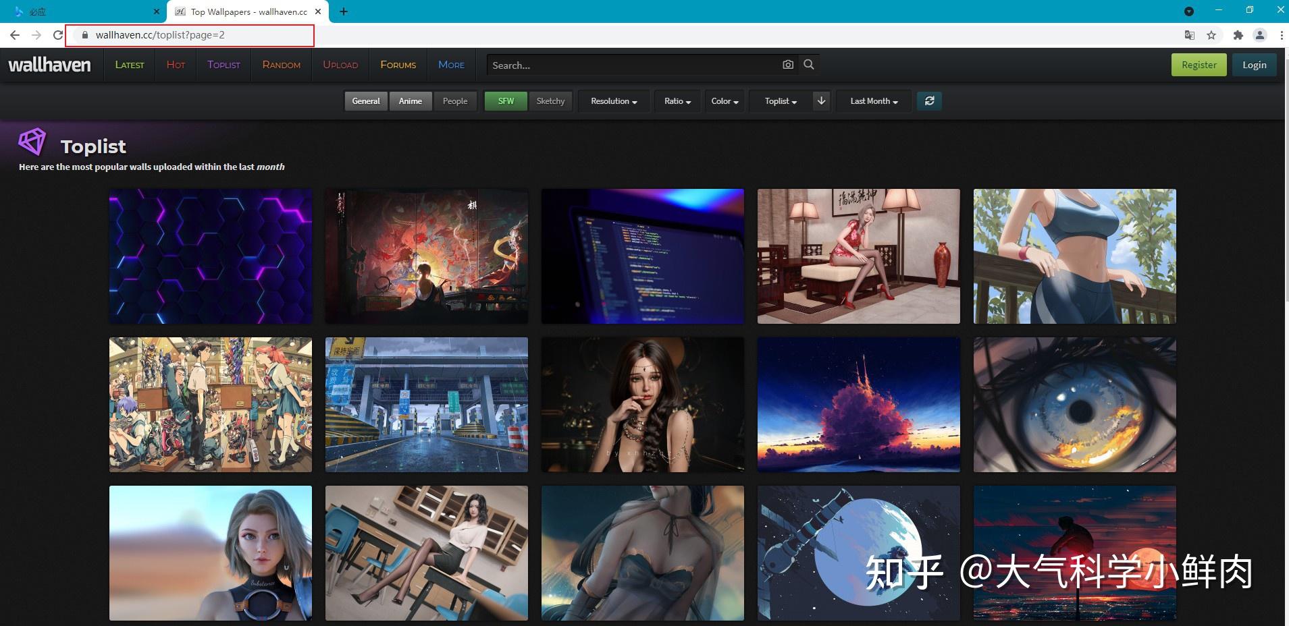Expand the Ratio dropdown
Image resolution: width=1289 pixels, height=626 pixels.
tap(677, 101)
